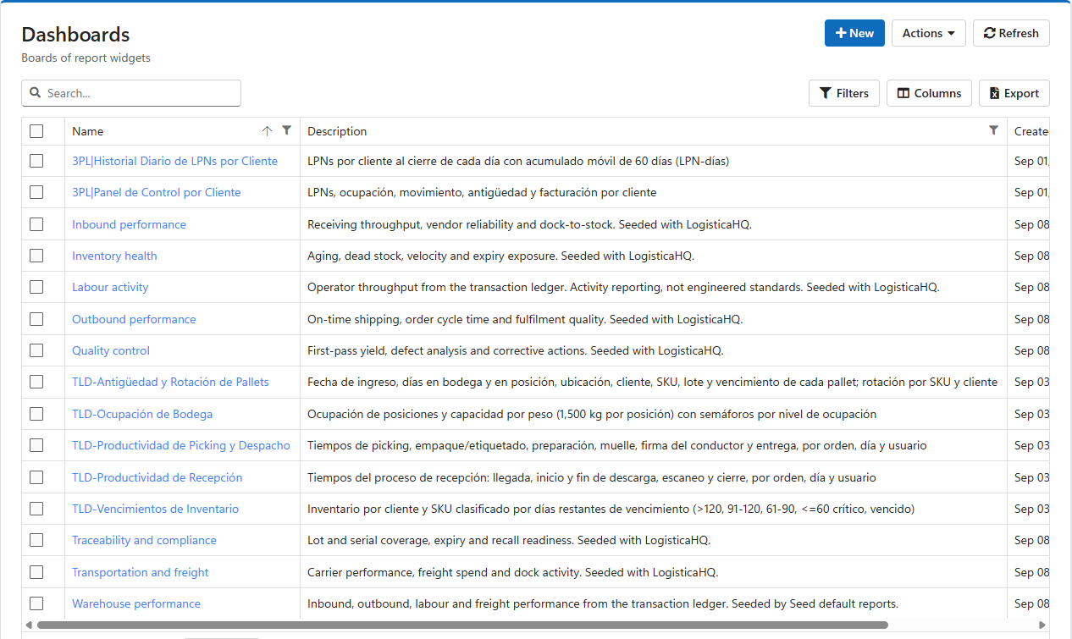Open TLD-Vencimientos de Inventario dashboard

(155, 509)
